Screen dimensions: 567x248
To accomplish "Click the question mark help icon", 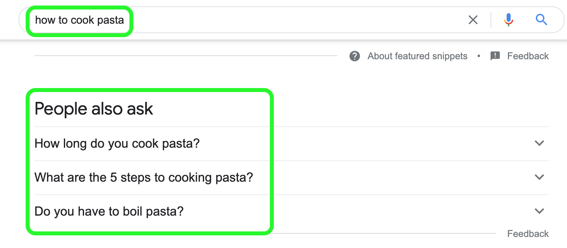I will tap(355, 56).
